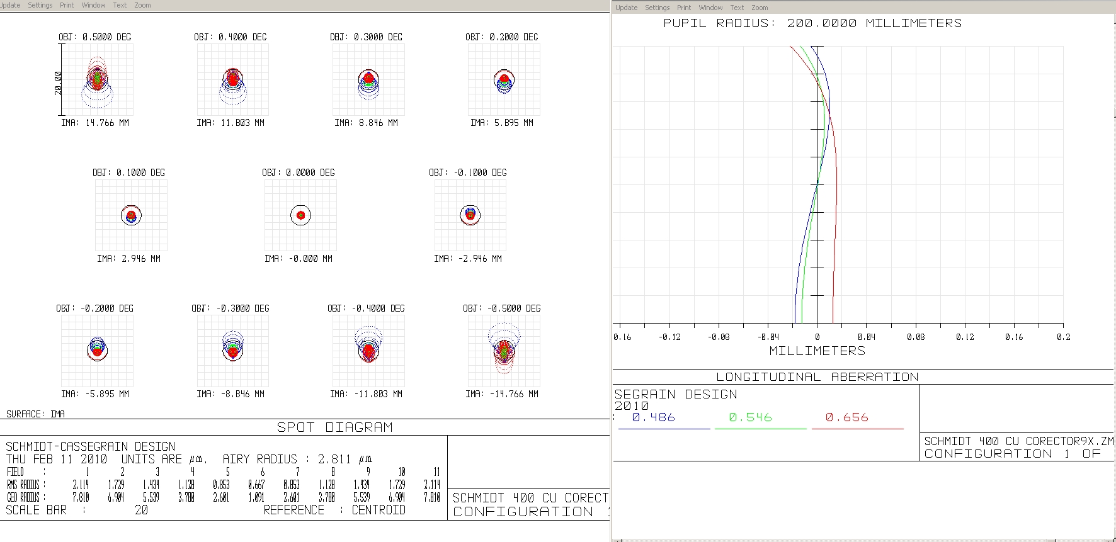Open Print menu in Spot Diagram window
The height and width of the screenshot is (542, 1116).
67,5
